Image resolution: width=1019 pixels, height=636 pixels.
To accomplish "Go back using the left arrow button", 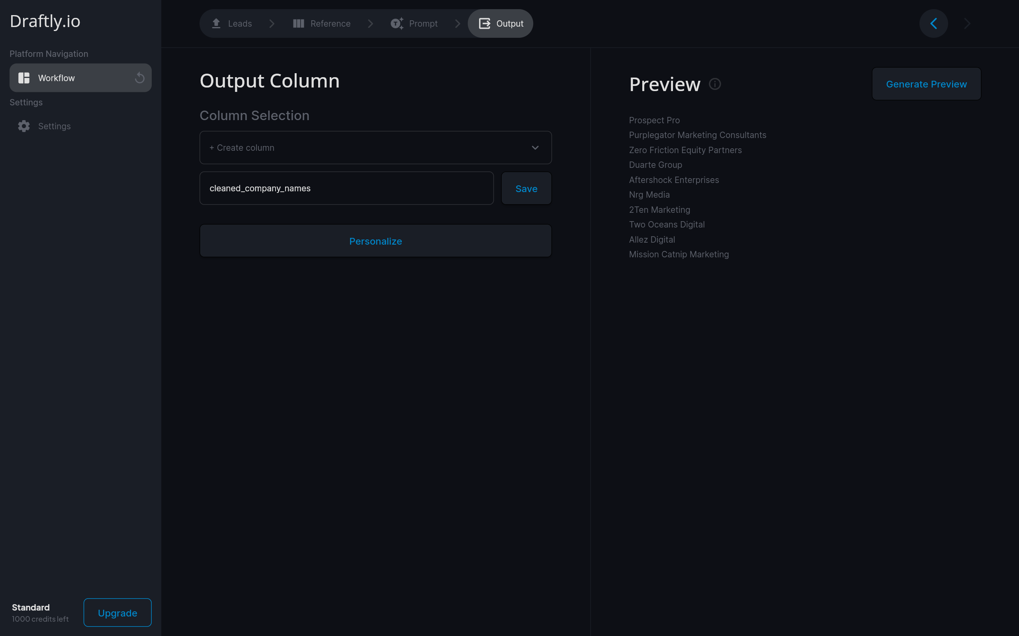I will (x=933, y=23).
